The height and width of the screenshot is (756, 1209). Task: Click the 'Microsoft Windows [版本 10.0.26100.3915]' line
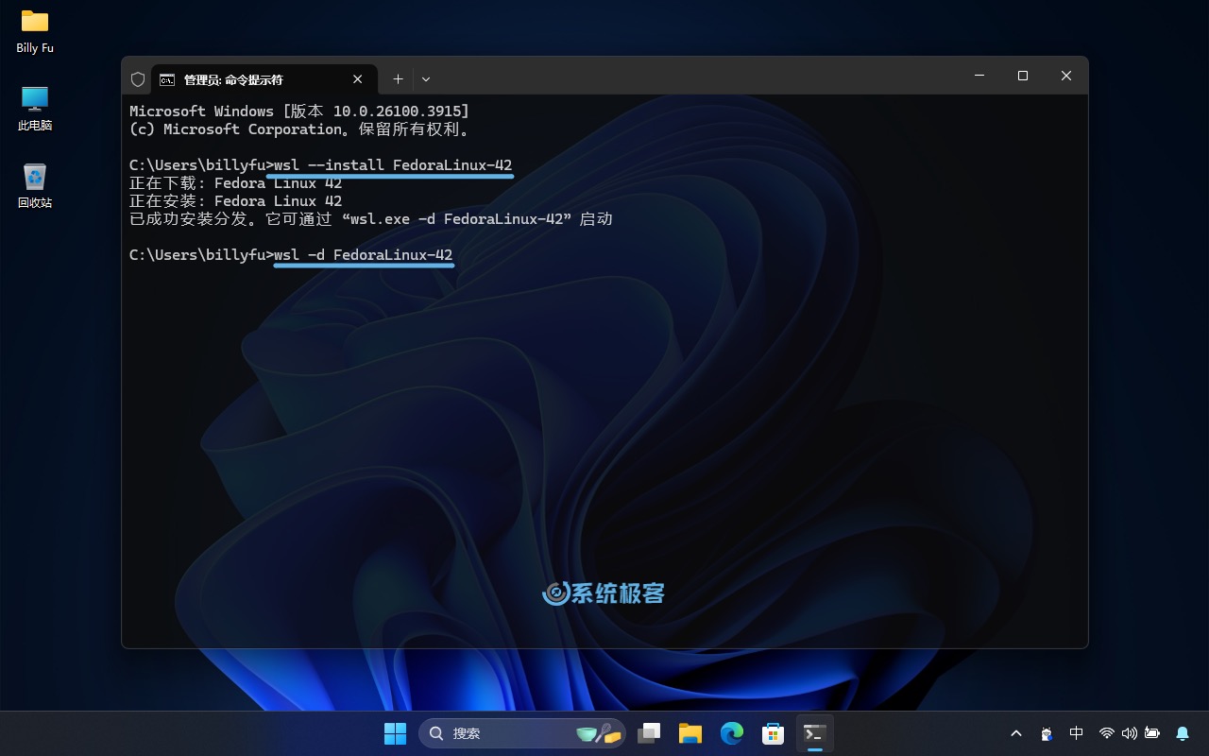point(299,112)
